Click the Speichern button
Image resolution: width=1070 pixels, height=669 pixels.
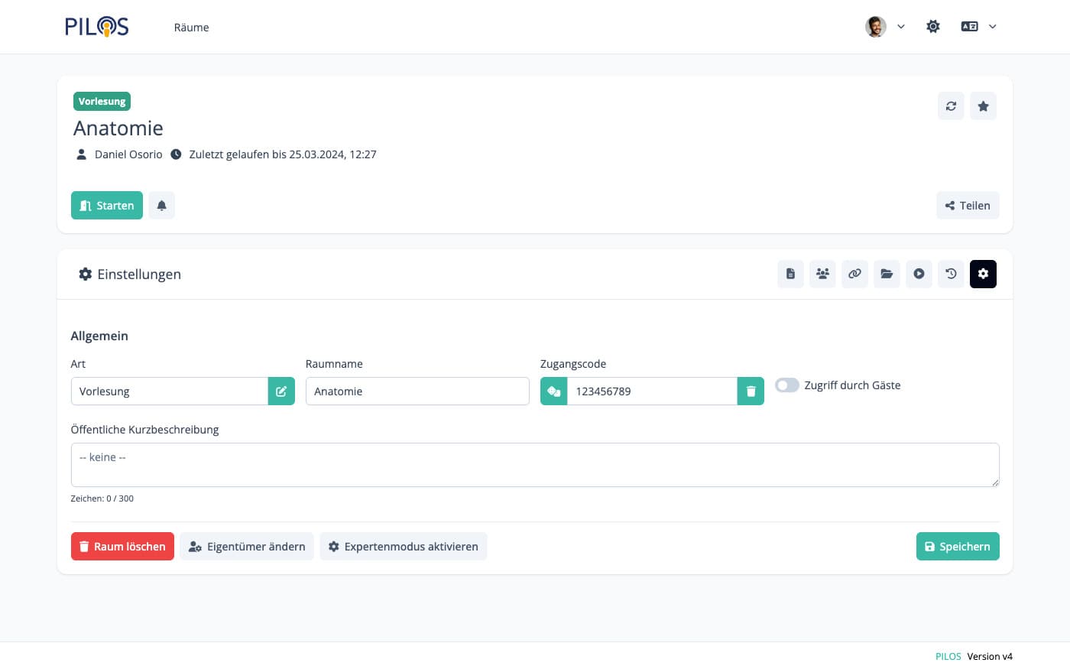957,547
